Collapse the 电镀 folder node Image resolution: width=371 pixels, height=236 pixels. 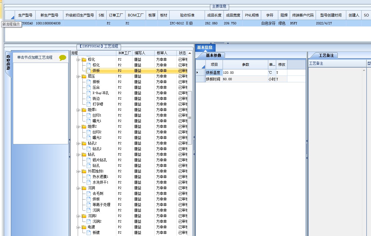[x=78, y=227]
